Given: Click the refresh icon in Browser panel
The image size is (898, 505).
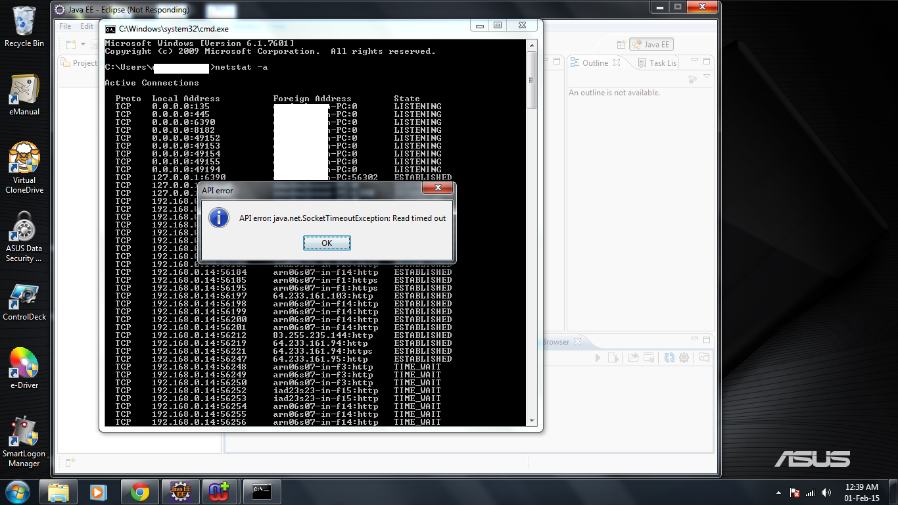Looking at the screenshot, I should (x=669, y=358).
